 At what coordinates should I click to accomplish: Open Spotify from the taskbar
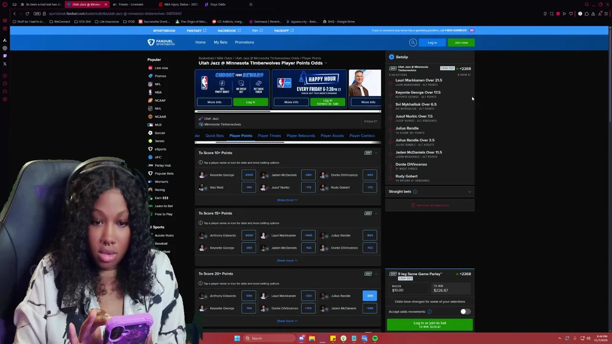375,338
